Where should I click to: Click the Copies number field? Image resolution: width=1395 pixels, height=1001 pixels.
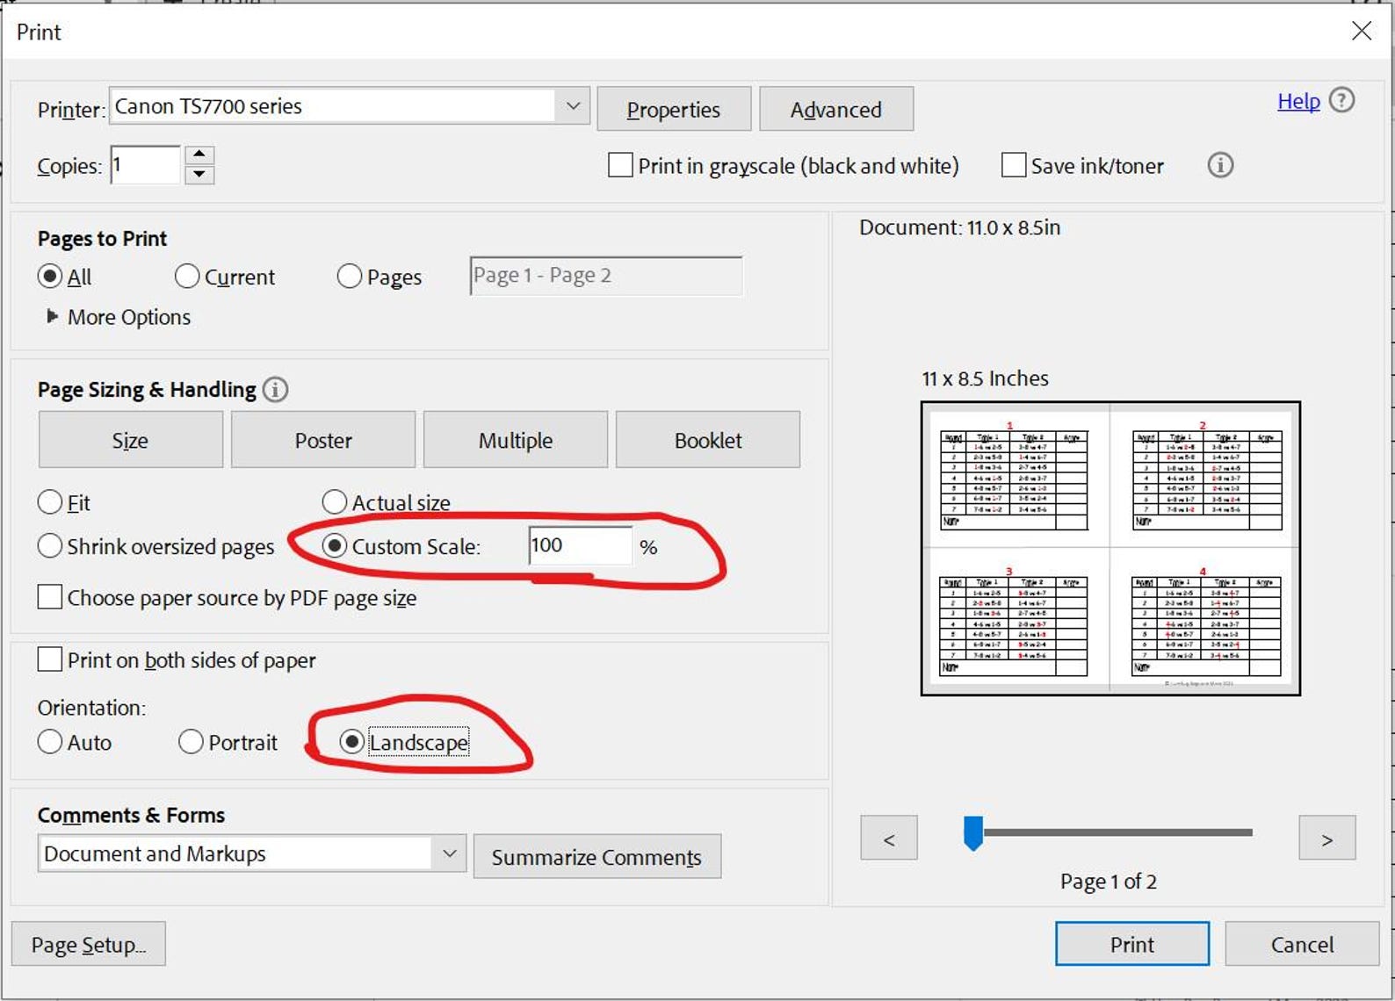click(146, 165)
